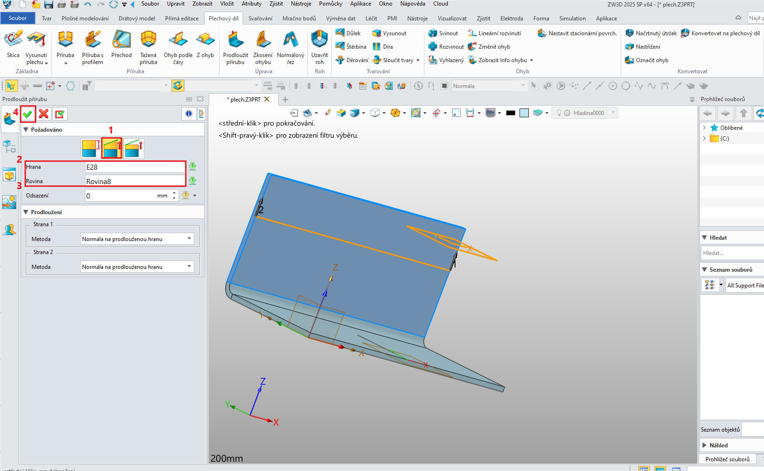The width and height of the screenshot is (764, 471).
Task: Open the Sloučit tvary dropdown arrow
Action: pos(418,60)
